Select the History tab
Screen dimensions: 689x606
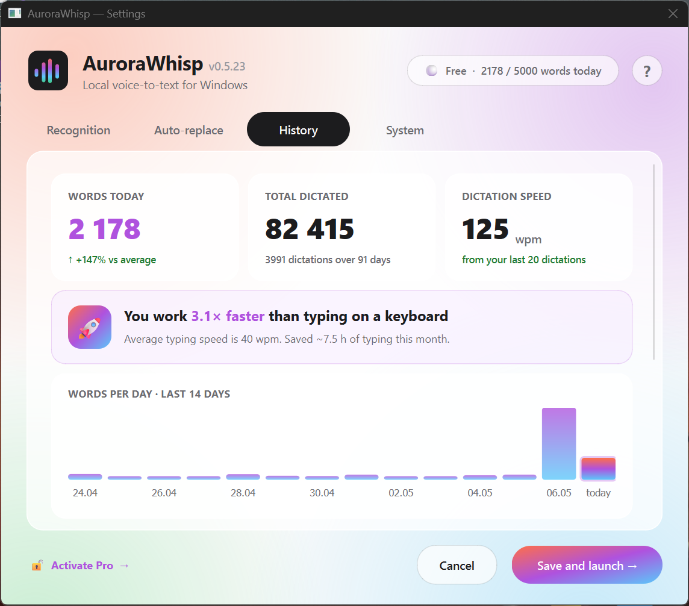coord(298,130)
